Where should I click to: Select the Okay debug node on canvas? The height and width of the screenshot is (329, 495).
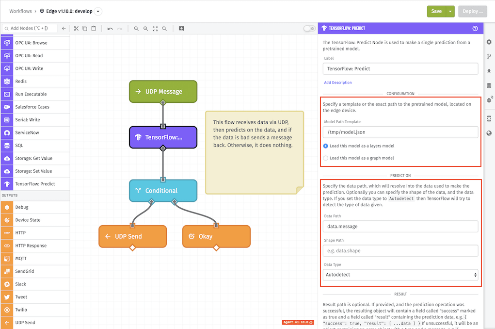(217, 236)
